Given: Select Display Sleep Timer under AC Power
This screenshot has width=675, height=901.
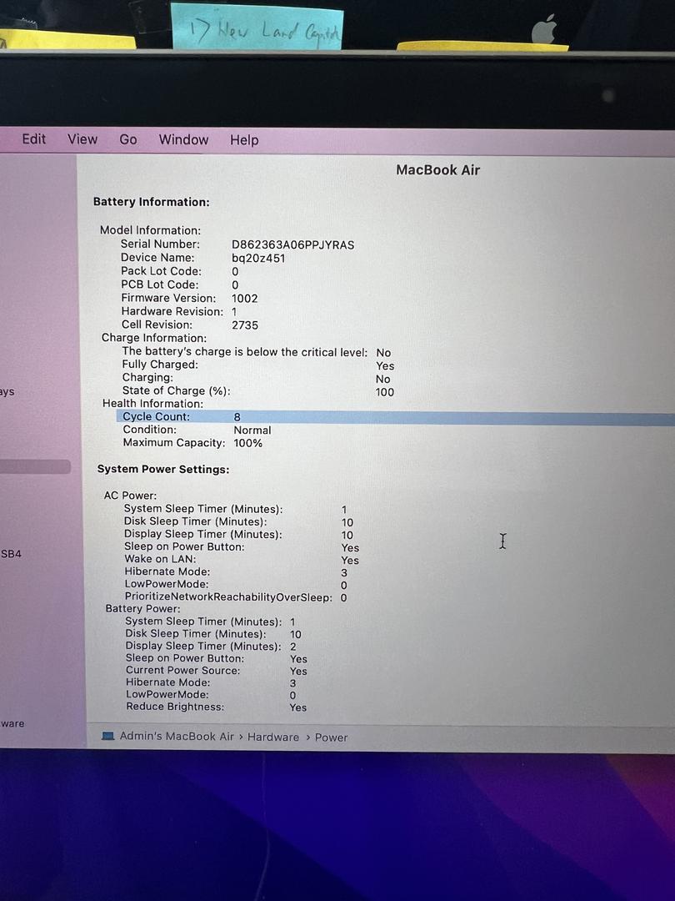Looking at the screenshot, I should pyautogui.click(x=203, y=534).
